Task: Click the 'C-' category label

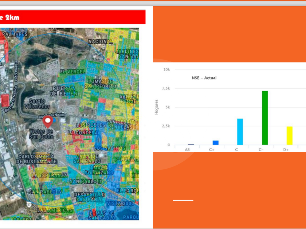Action: point(261,150)
